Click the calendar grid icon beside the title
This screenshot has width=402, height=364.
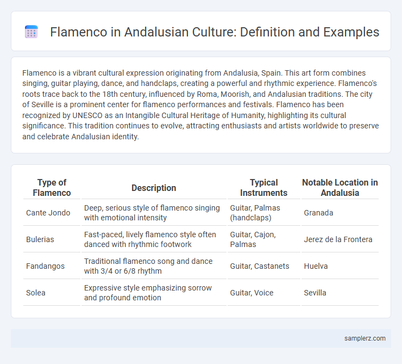pyautogui.click(x=32, y=32)
